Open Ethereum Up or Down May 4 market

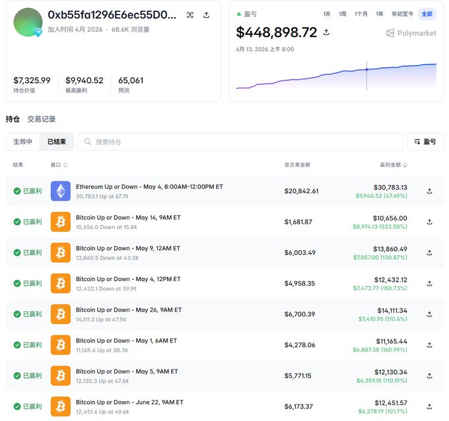pyautogui.click(x=149, y=187)
